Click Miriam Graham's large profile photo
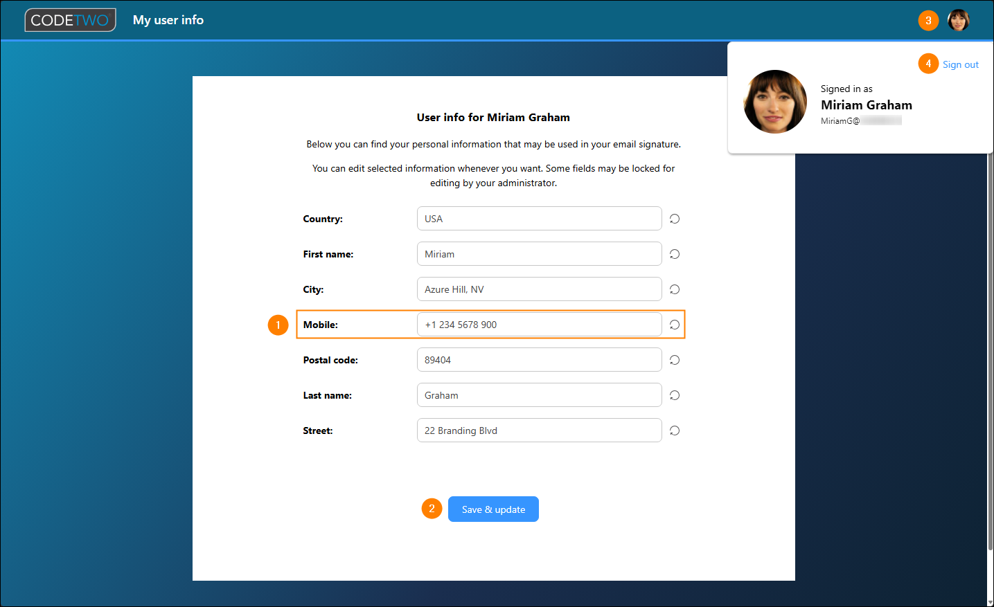The height and width of the screenshot is (607, 994). tap(775, 102)
